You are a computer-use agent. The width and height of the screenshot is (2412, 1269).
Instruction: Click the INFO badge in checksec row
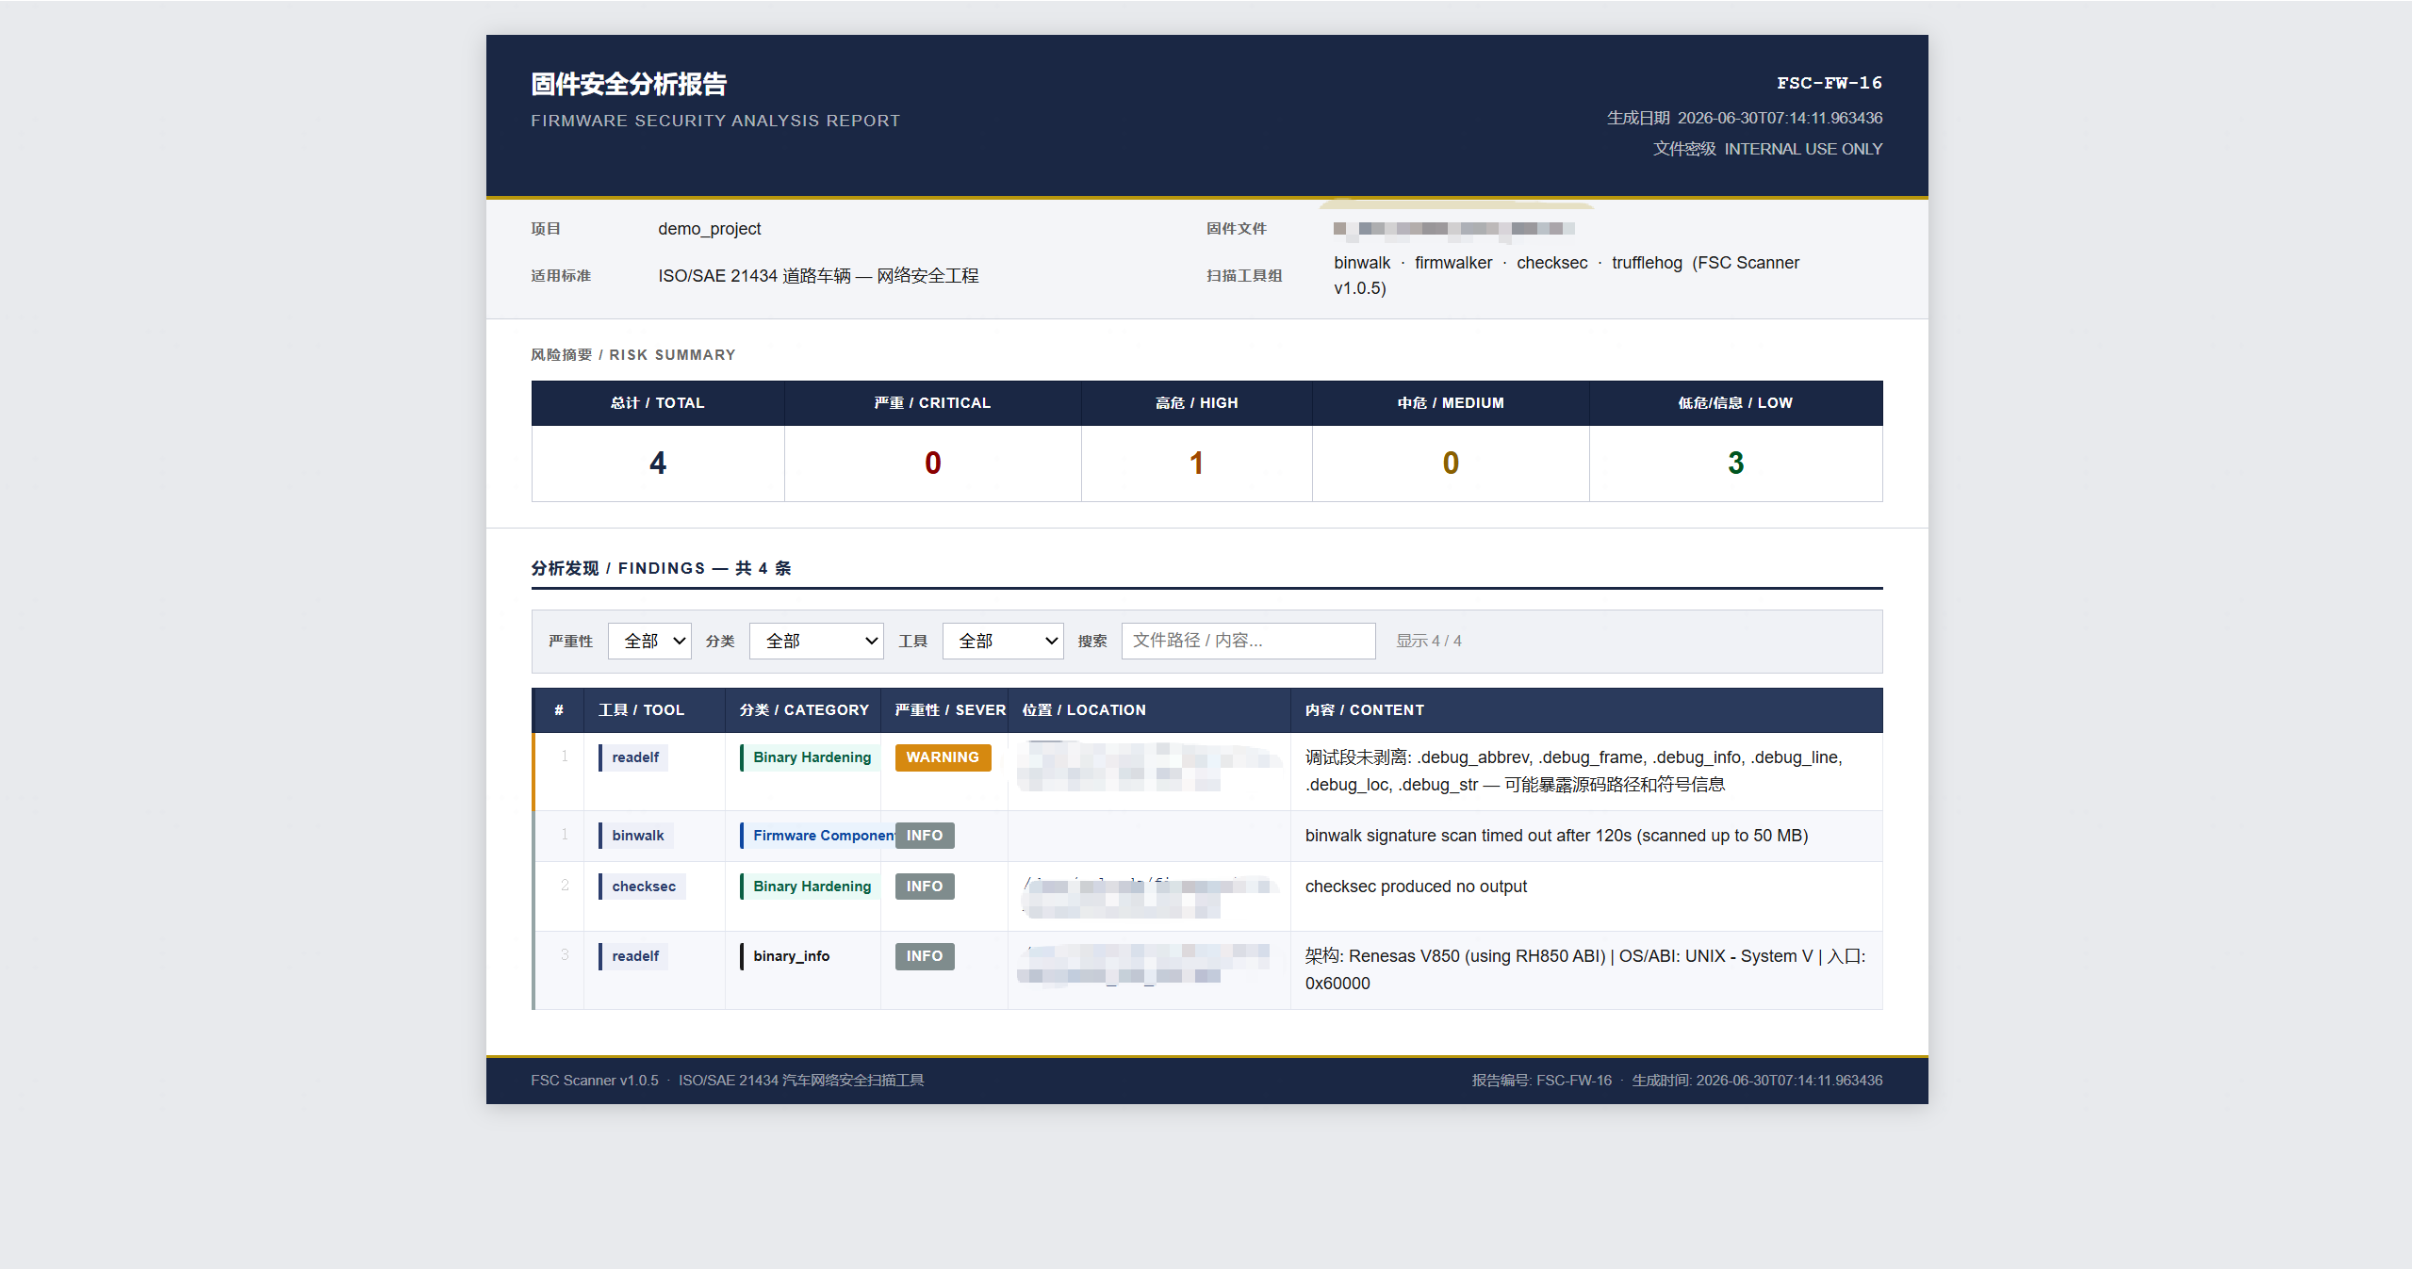[x=924, y=887]
